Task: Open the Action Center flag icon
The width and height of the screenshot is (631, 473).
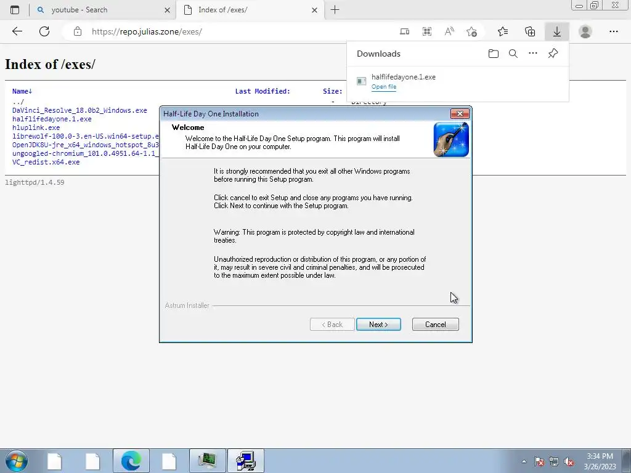Action: pyautogui.click(x=539, y=461)
